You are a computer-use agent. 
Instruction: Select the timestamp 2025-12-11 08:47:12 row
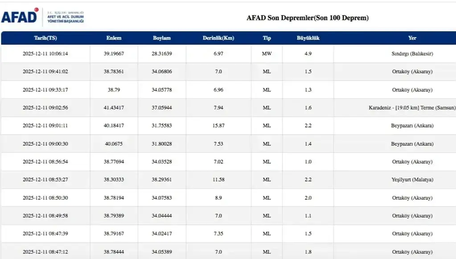(45, 252)
